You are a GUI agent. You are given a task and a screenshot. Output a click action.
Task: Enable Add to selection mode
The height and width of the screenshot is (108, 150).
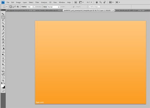[x=13, y=7]
